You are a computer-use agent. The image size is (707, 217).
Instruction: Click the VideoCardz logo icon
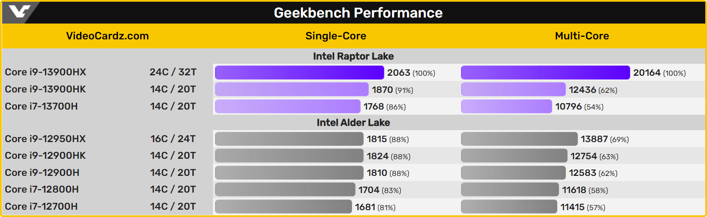pyautogui.click(x=20, y=12)
